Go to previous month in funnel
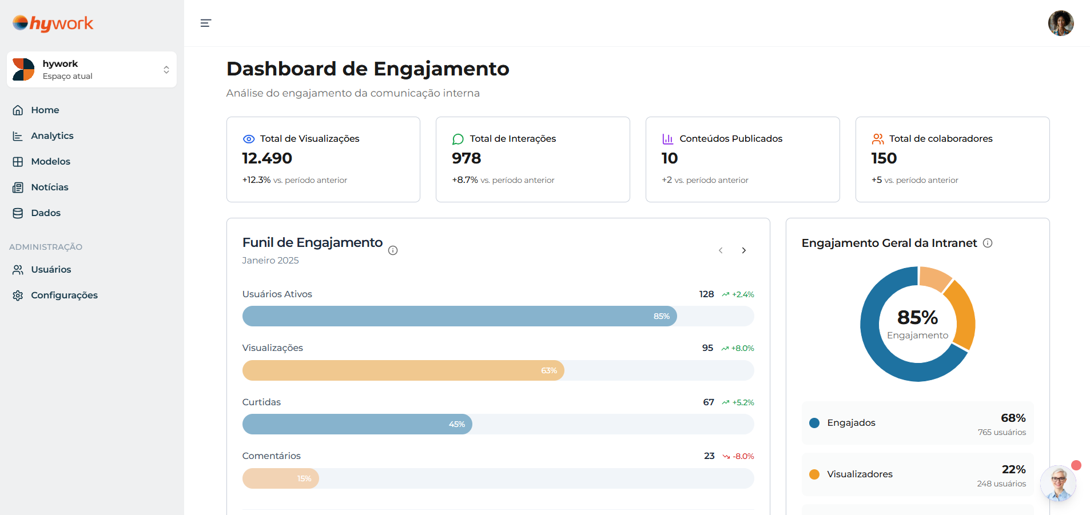1090x515 pixels. tap(721, 250)
